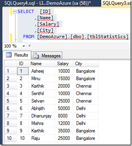
Task: Click the City column header
Action: tap(86, 63)
